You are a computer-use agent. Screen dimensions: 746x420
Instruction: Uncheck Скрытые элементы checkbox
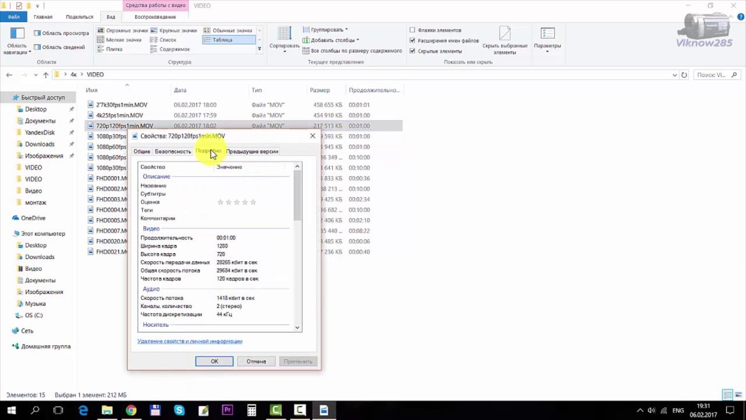pyautogui.click(x=435, y=51)
